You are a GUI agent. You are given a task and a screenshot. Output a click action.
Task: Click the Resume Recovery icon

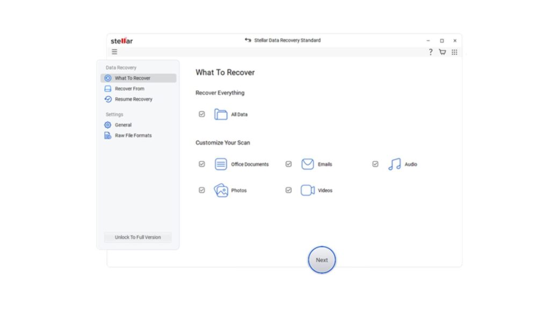(108, 99)
